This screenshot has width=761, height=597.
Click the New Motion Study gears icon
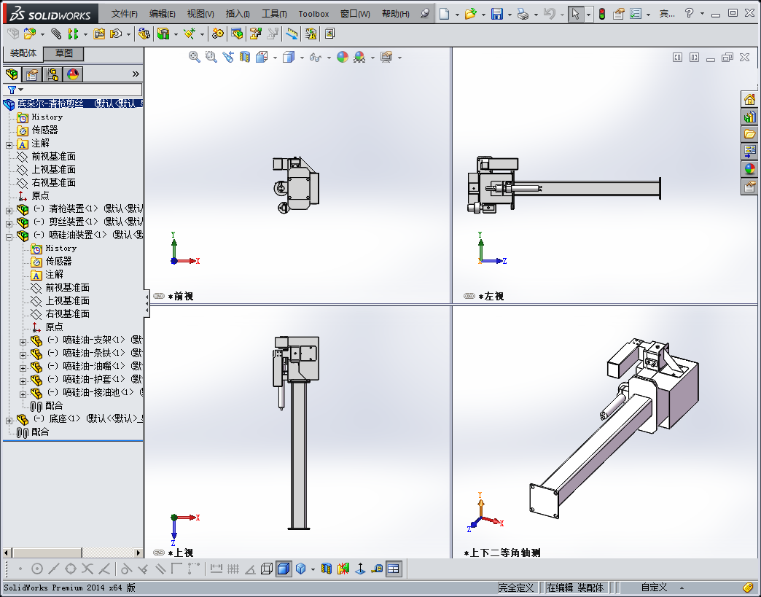pos(218,34)
